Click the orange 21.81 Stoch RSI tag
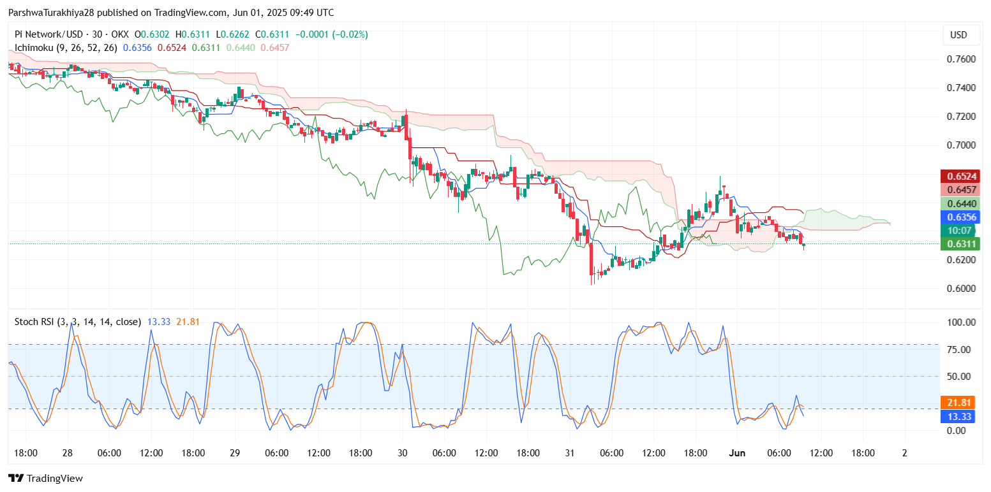Image resolution: width=991 pixels, height=492 pixels. [961, 402]
